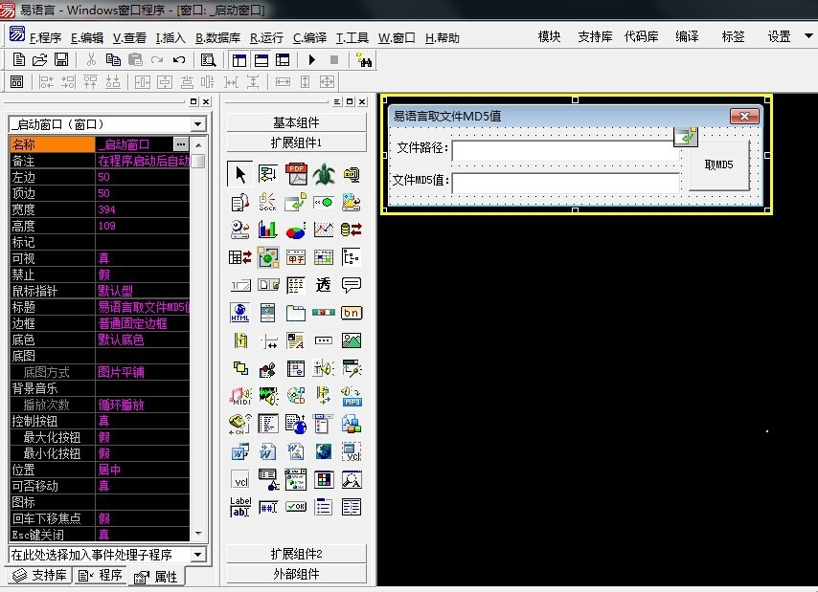Open the C.编译 menu
Image resolution: width=818 pixels, height=592 pixels.
point(310,38)
